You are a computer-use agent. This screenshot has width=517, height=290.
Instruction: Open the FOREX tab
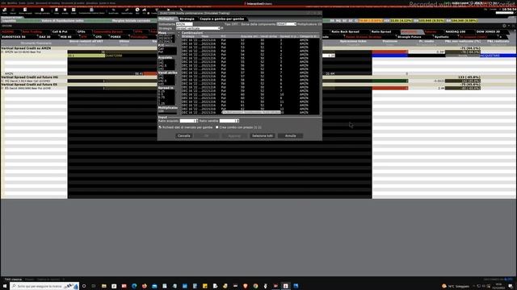pos(116,37)
